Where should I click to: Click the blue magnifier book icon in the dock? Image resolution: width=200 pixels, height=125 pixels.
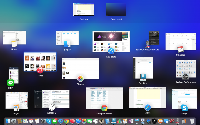(x=107, y=121)
